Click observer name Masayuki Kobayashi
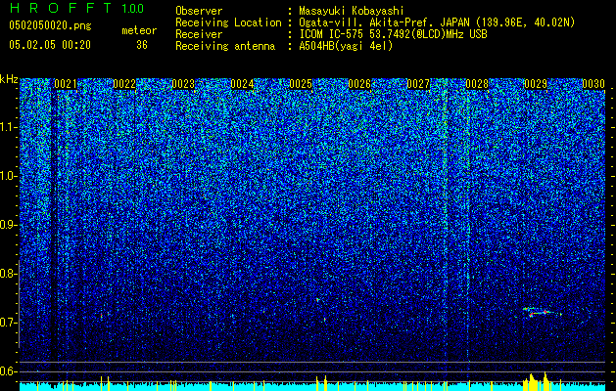The height and width of the screenshot is (391, 616). pyautogui.click(x=352, y=11)
